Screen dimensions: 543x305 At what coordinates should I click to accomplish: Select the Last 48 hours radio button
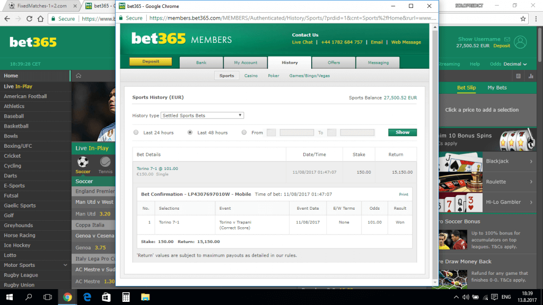tap(190, 132)
